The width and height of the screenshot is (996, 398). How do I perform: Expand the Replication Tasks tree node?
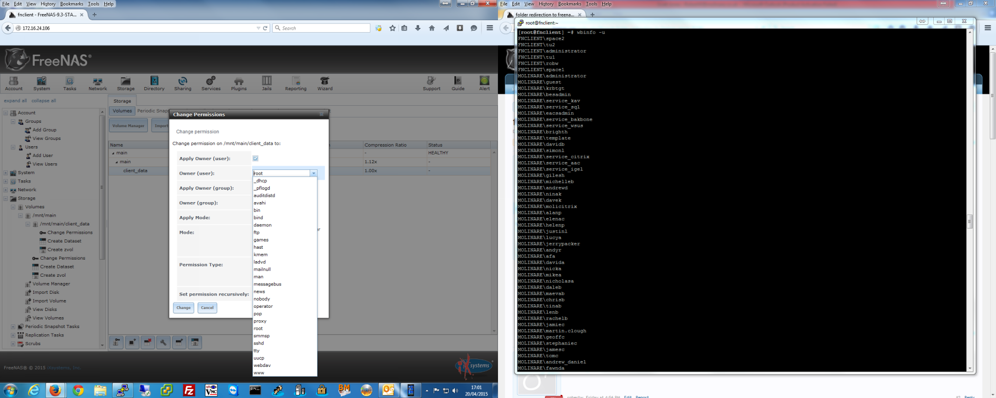click(13, 335)
